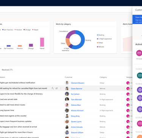This screenshot has height=138, width=142.
Task: Click the assignee avatar in Tom Mitchell's row
Action: (x=128, y=100)
